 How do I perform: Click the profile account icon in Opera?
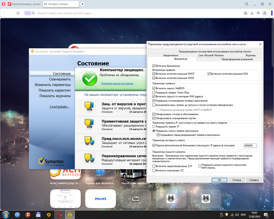click(x=265, y=13)
